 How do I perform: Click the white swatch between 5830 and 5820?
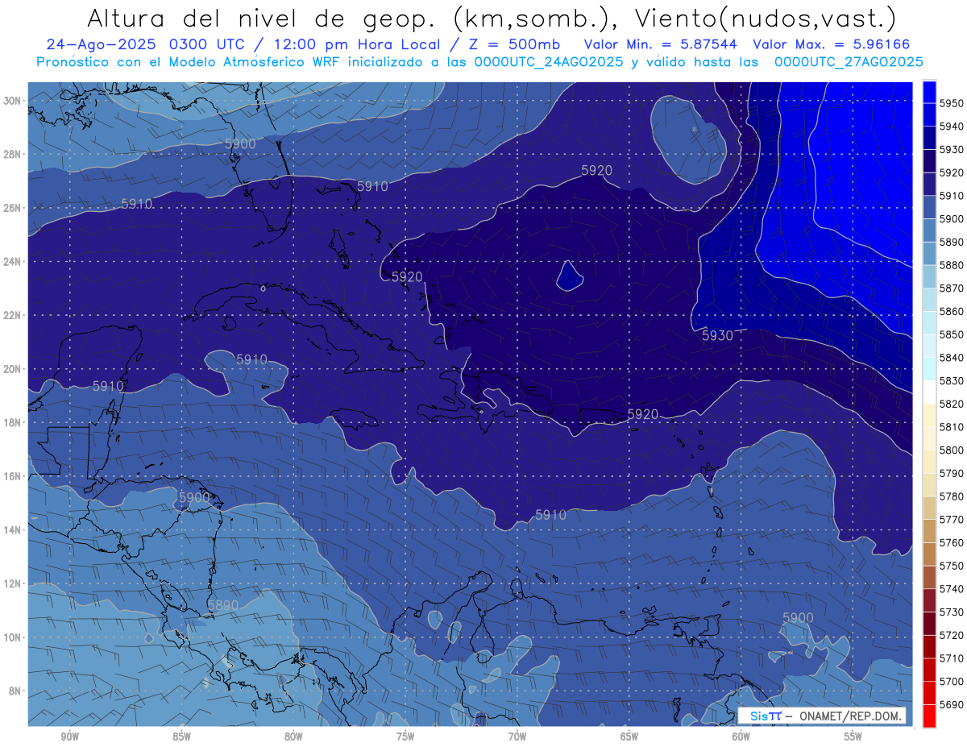point(929,392)
